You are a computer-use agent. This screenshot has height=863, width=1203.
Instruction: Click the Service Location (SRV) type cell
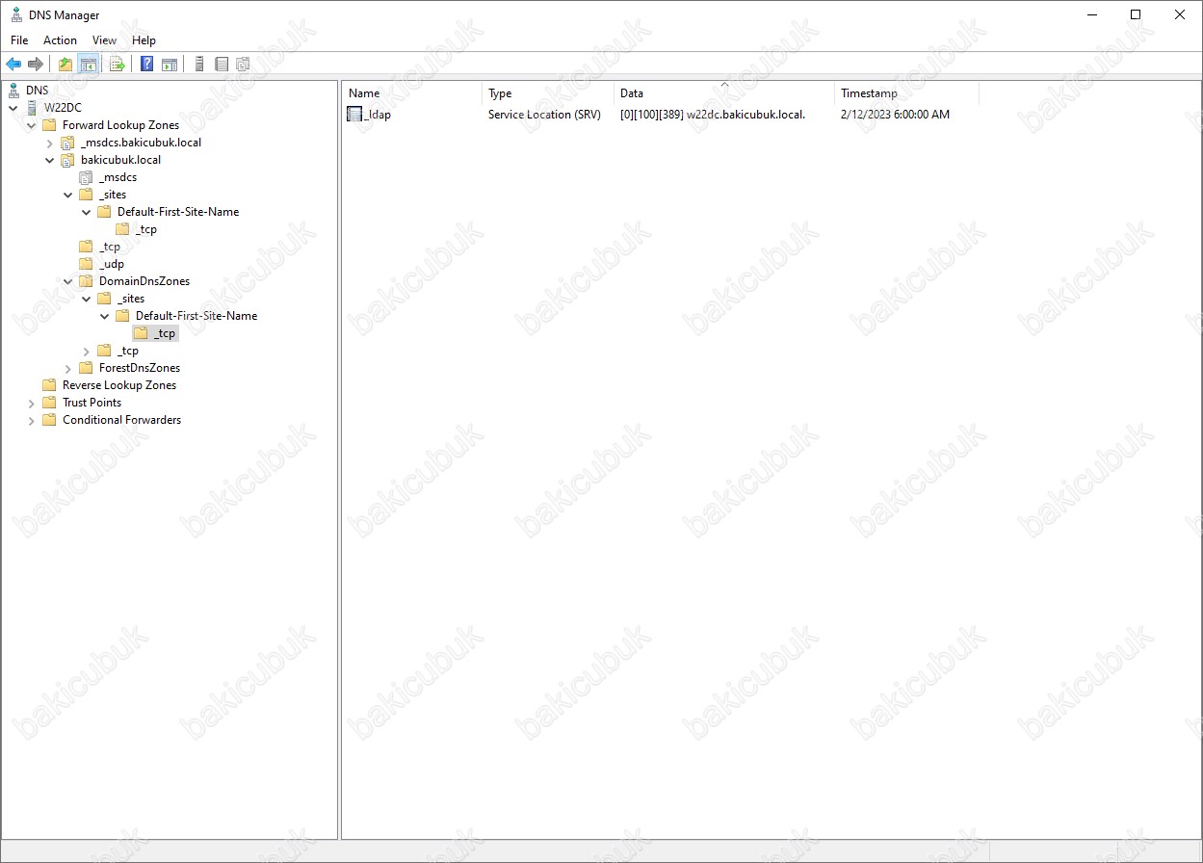pos(544,115)
